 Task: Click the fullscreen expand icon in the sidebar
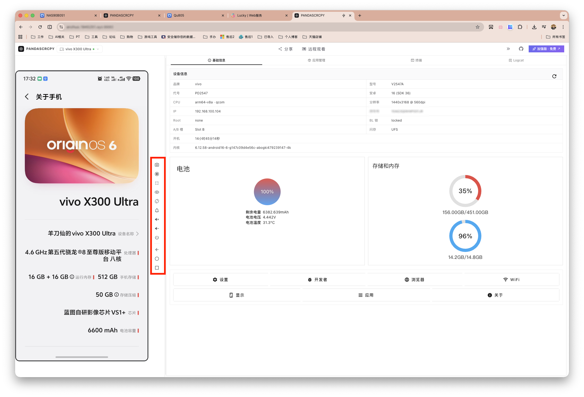(x=157, y=183)
